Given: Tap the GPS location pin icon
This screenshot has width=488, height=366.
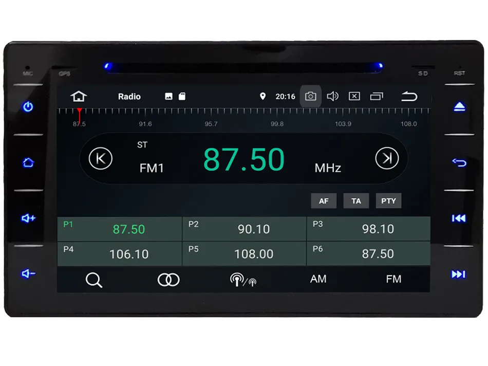Looking at the screenshot, I should (263, 96).
